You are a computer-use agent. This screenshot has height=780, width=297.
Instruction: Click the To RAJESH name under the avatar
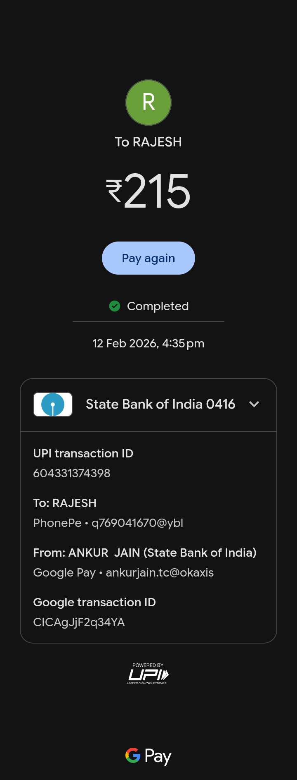click(148, 142)
